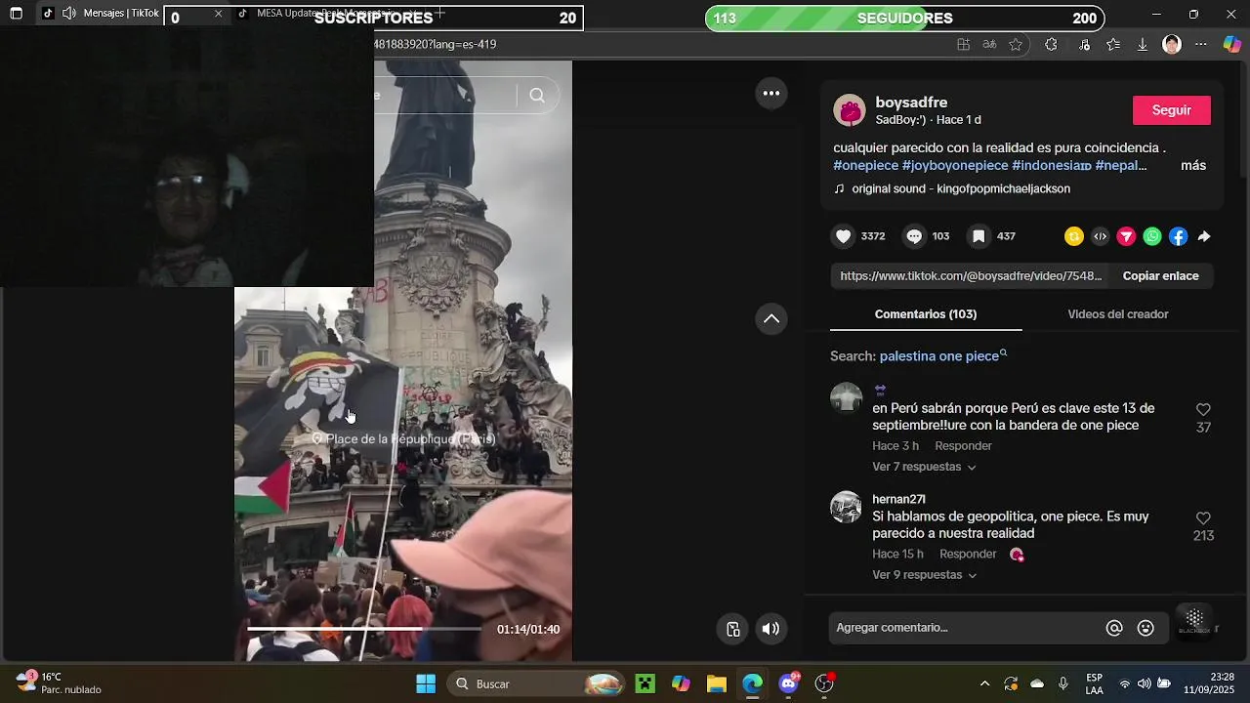1250x703 pixels.
Task: Send to friends with red paper plane icon
Action: pyautogui.click(x=1126, y=236)
